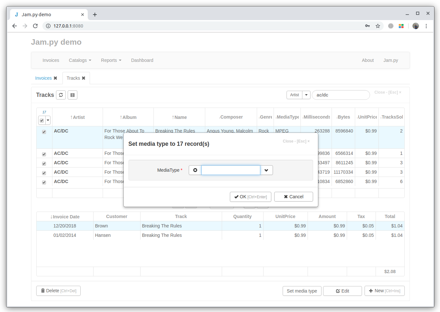View site information icon in address bar
Screen dimensions: 440x312
[48, 26]
